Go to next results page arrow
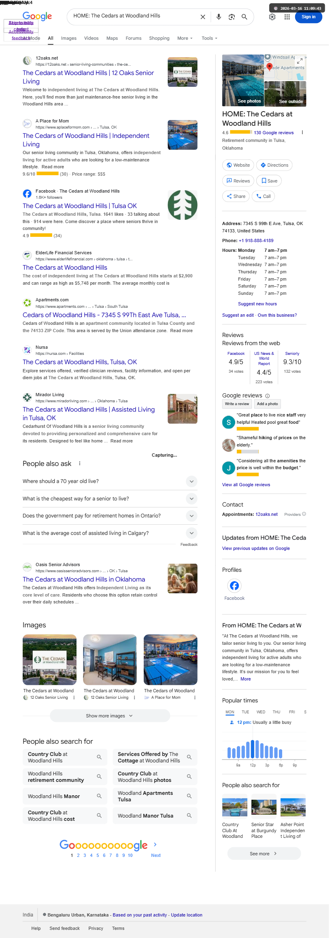Viewport: 334px width, 938px height. [155, 844]
